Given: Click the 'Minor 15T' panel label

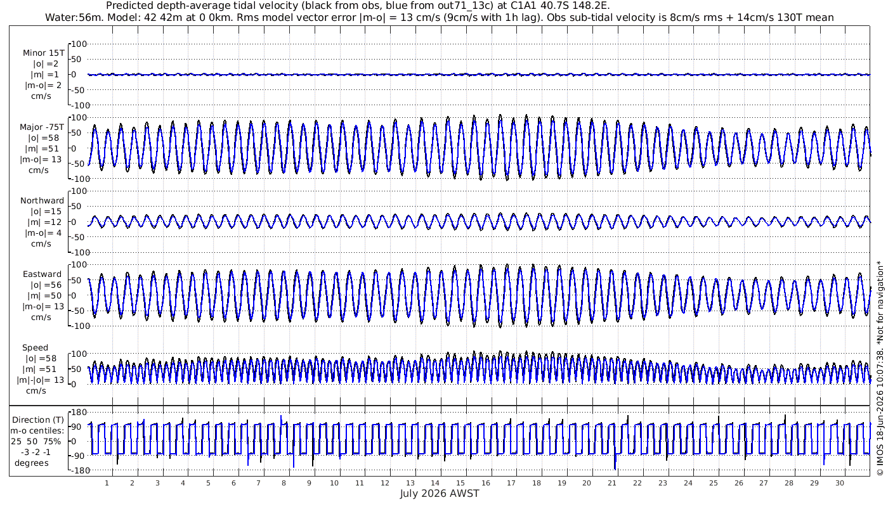Looking at the screenshot, I should coord(43,53).
